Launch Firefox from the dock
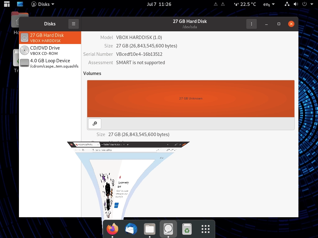Screen dimensions: 318x238 click(x=112, y=229)
